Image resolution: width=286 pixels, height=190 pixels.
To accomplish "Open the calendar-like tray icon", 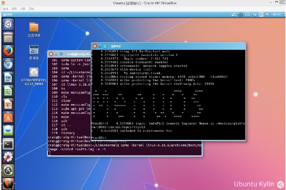I will 248,15.
